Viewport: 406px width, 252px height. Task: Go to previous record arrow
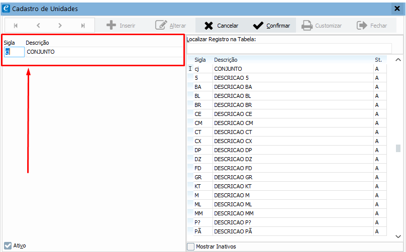point(38,26)
